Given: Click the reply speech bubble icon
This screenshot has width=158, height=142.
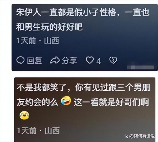Looking at the screenshot, I should [21, 60].
